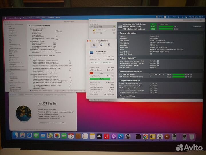Launch FaceTime from the dock
This screenshot has width=206, height=155.
64,136
